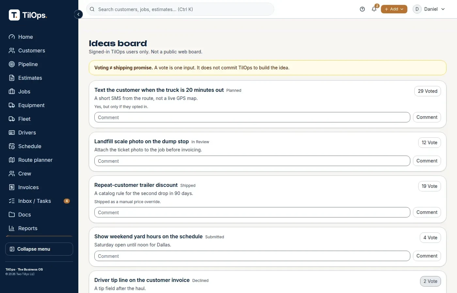Click the Reports bar chart icon
This screenshot has width=457, height=293.
(x=12, y=228)
